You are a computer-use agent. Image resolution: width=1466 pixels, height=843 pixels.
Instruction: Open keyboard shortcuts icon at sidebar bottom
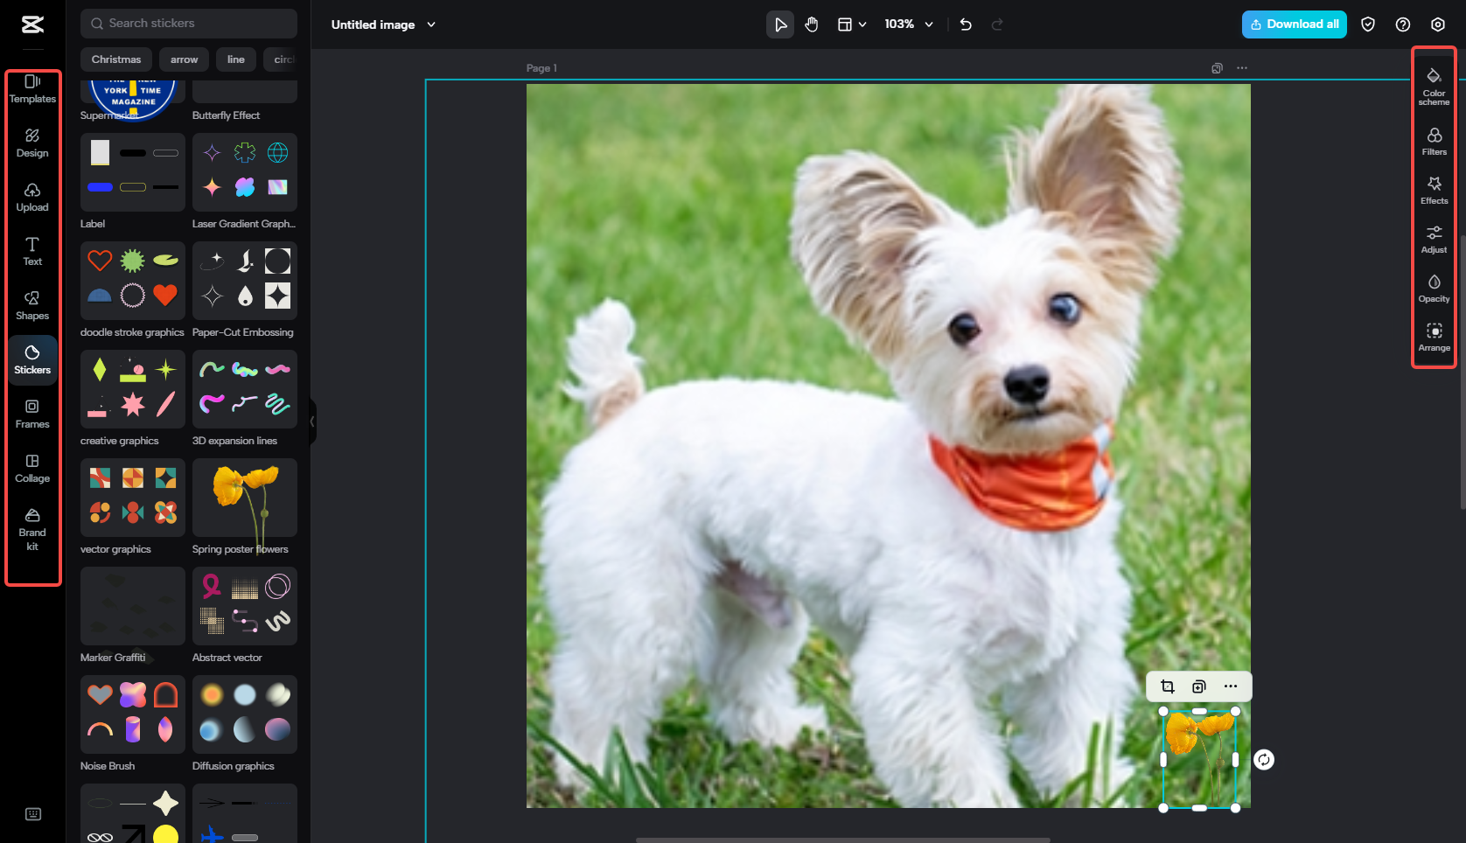[33, 814]
